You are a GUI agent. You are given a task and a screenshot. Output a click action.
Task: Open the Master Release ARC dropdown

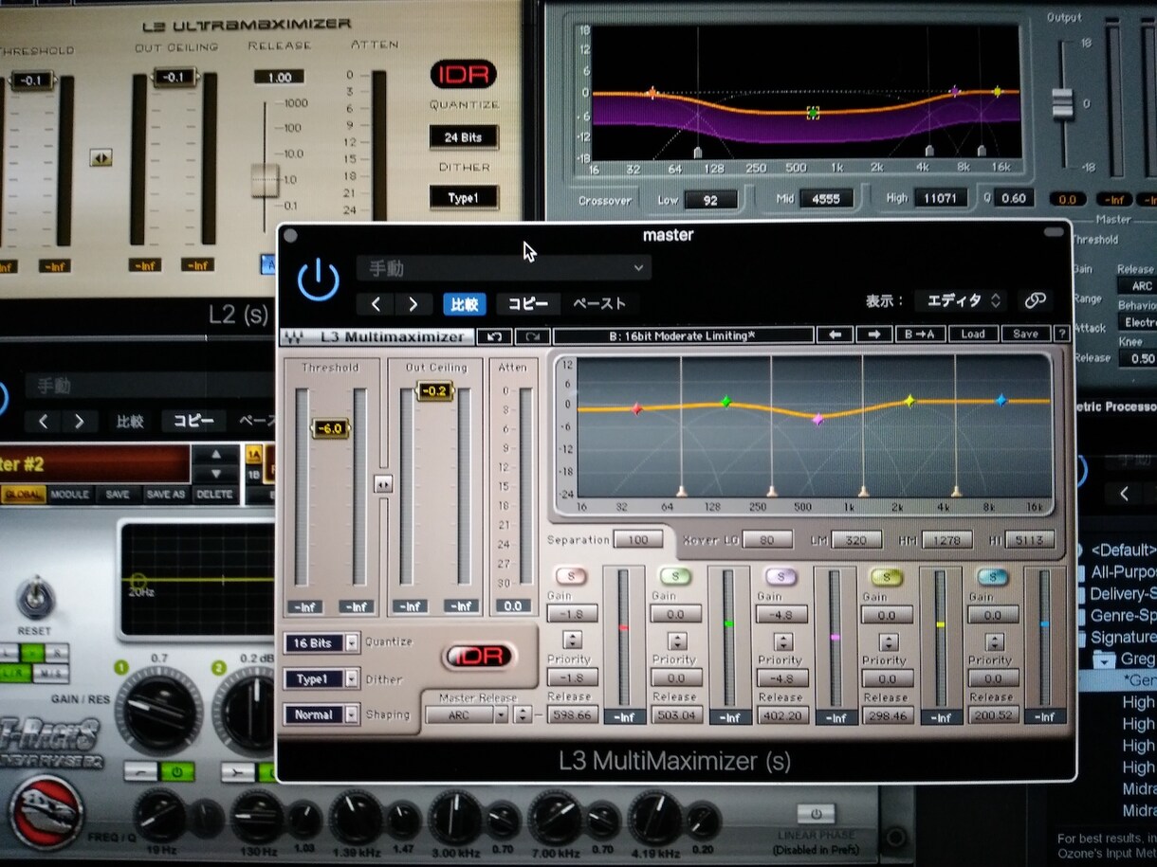pyautogui.click(x=467, y=714)
